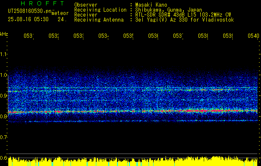Viewport: 261px width, 166px height.
Task: Click the Observer label
Action: pos(86,5)
